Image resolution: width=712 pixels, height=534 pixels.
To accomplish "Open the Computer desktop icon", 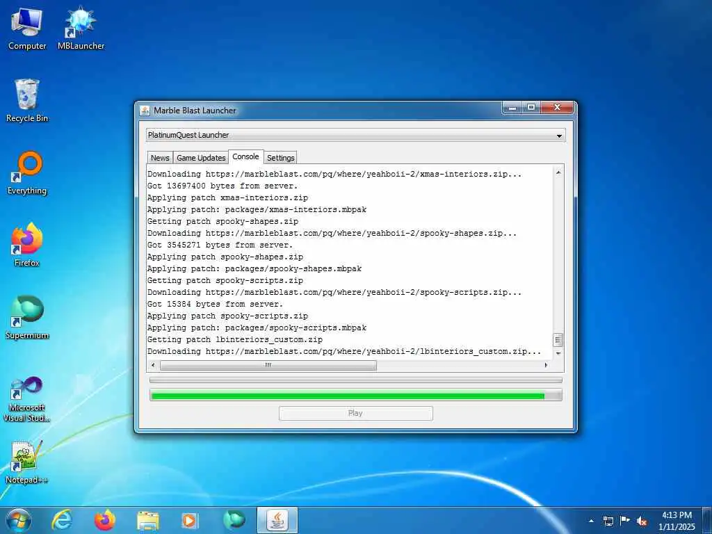I will pyautogui.click(x=27, y=28).
